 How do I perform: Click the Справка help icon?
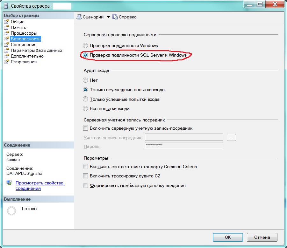(115, 17)
